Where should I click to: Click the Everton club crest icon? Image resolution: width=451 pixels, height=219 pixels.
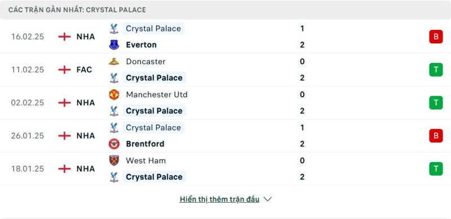pos(114,45)
